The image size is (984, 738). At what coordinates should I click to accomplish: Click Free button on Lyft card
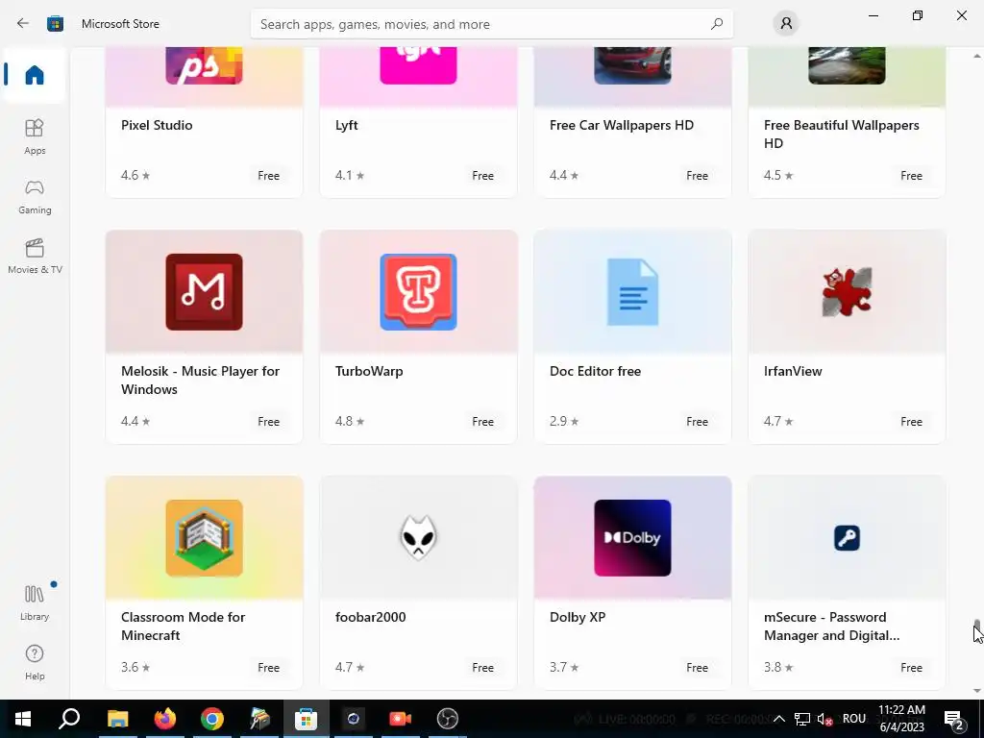(482, 176)
